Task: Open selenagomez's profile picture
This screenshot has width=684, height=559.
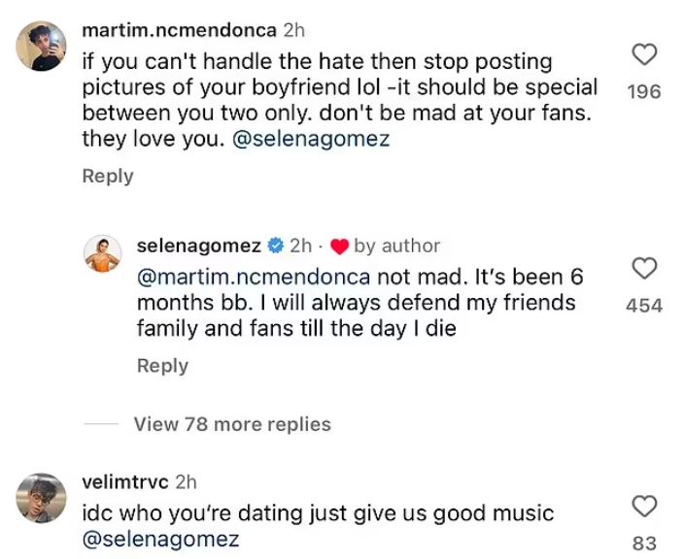Action: click(103, 255)
